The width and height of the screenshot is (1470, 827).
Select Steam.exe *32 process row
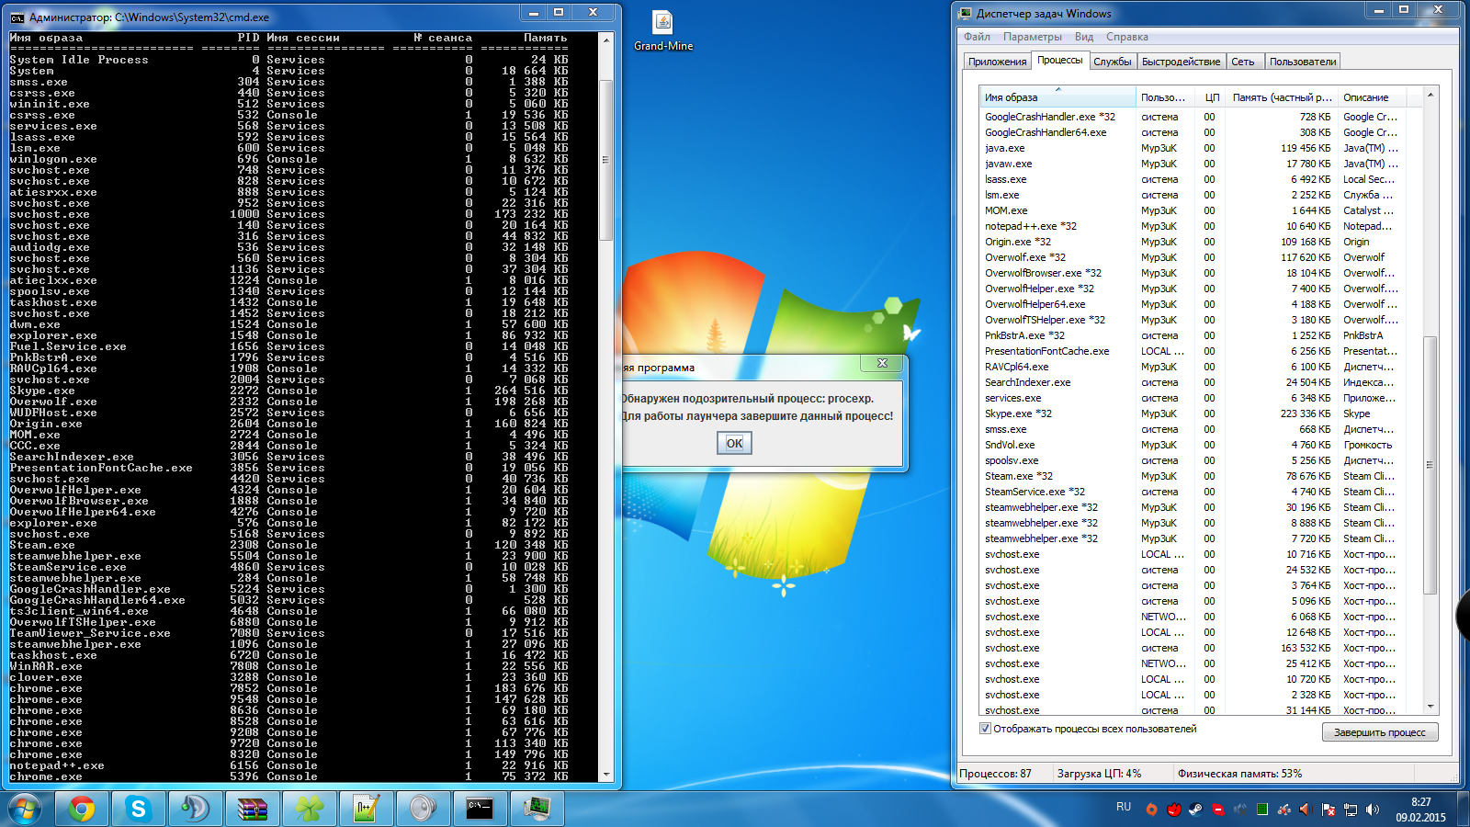1201,476
